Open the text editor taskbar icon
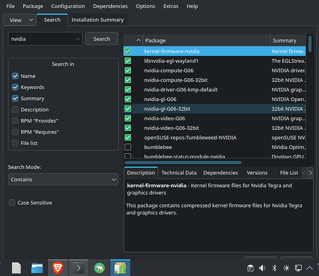319x276 pixels. pos(16,268)
